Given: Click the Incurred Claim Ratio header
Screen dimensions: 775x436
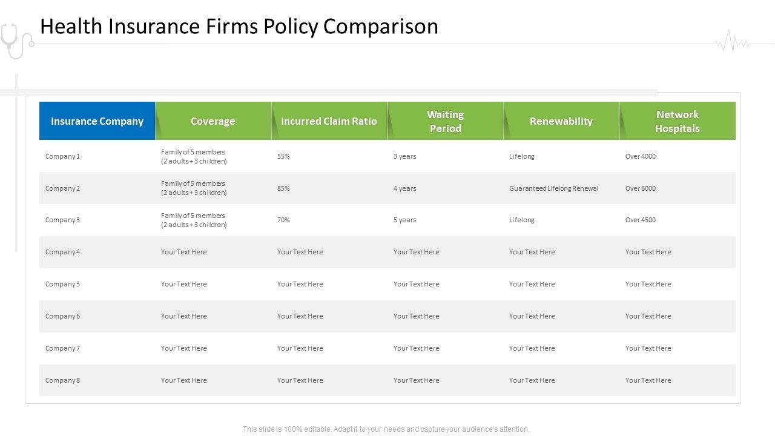Looking at the screenshot, I should [x=329, y=121].
